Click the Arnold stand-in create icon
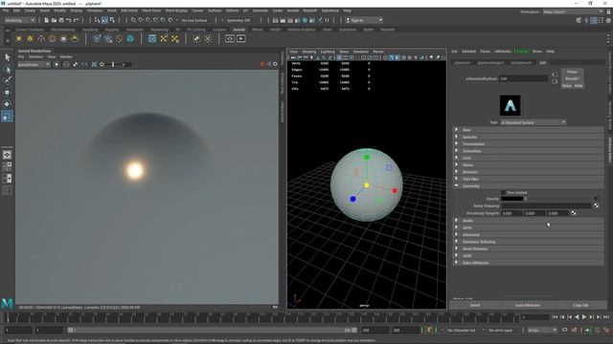Screen dimensions: 613x344 tap(97, 38)
